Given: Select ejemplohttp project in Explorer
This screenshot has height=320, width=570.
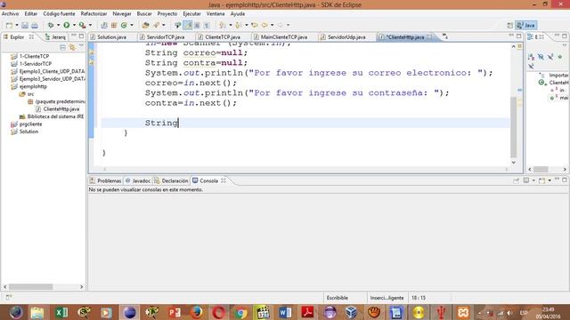Looking at the screenshot, I should point(29,86).
